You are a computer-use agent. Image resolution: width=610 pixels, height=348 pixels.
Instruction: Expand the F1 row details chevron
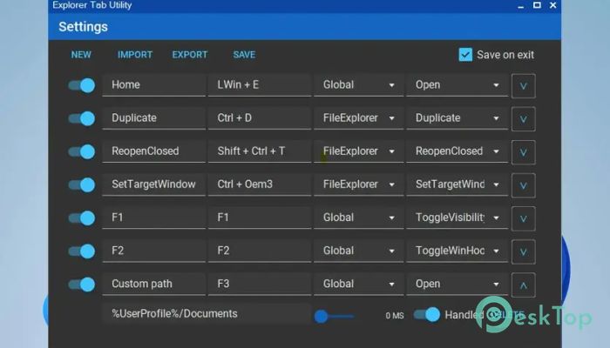click(x=523, y=218)
